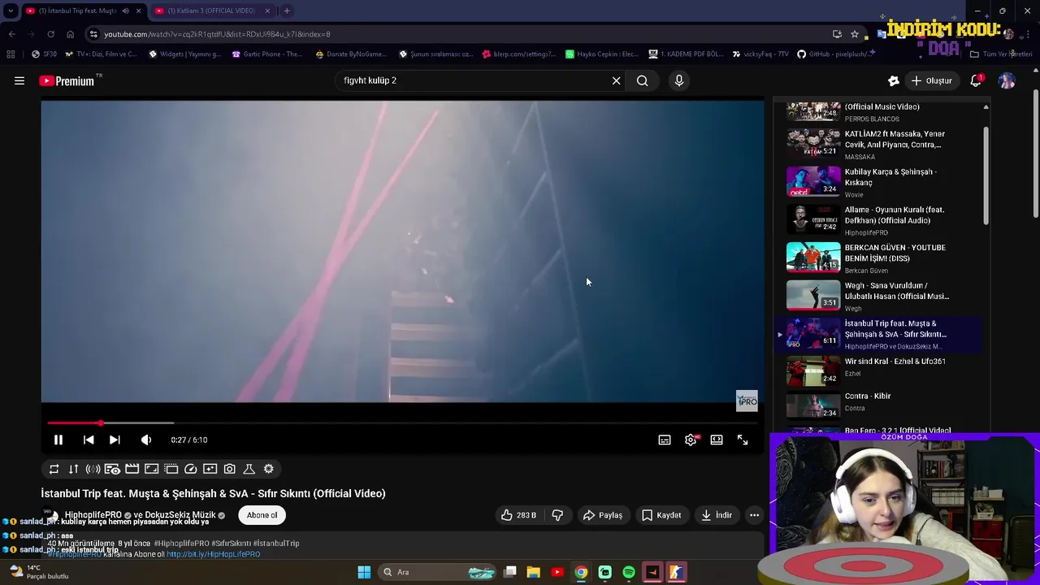Save the video with Kaydet

pos(661,515)
